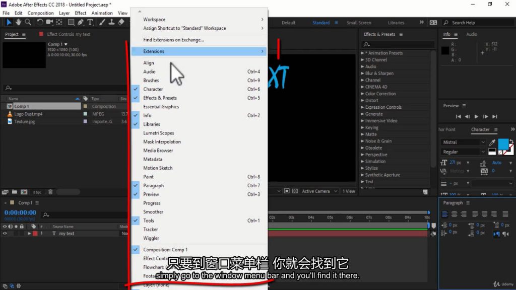Open the Extensions submenu
The image size is (516, 290).
pyautogui.click(x=199, y=51)
